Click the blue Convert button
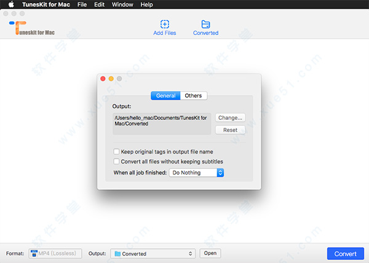 click(x=346, y=254)
